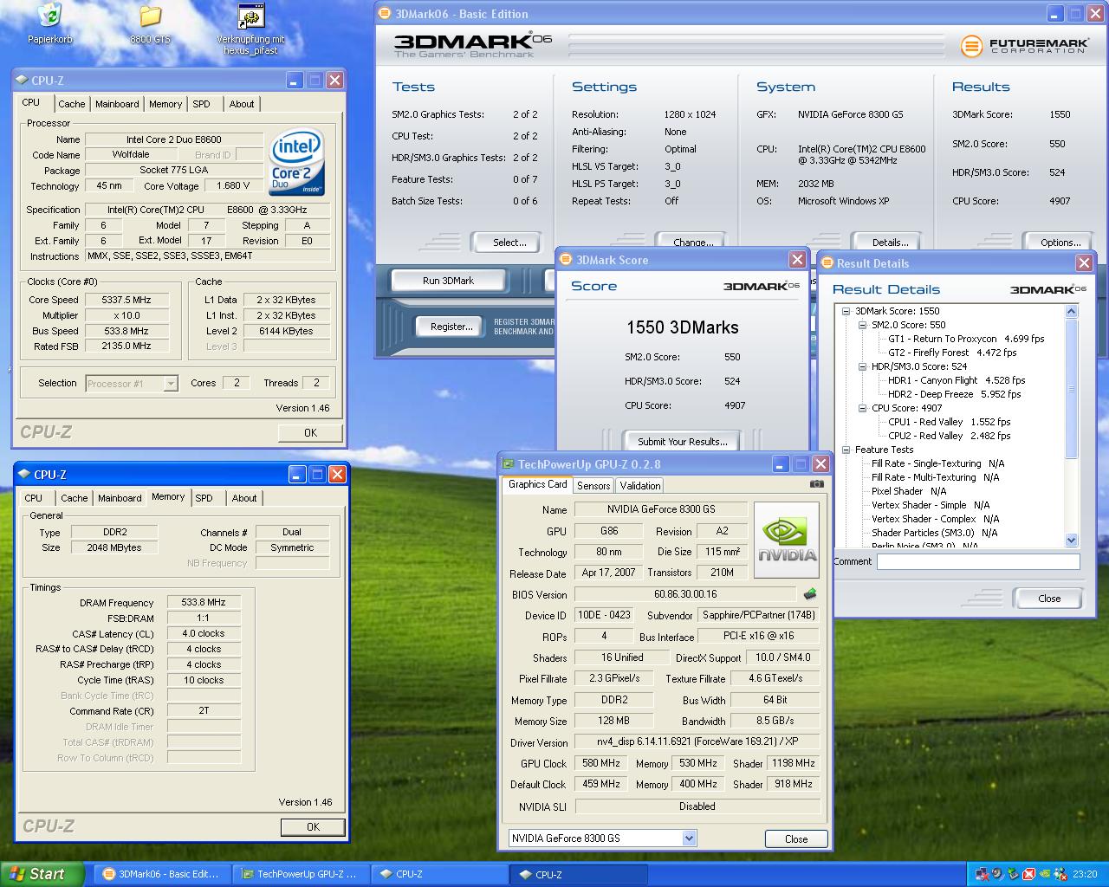Click the lower CPU-Z title bar icon

24,475
